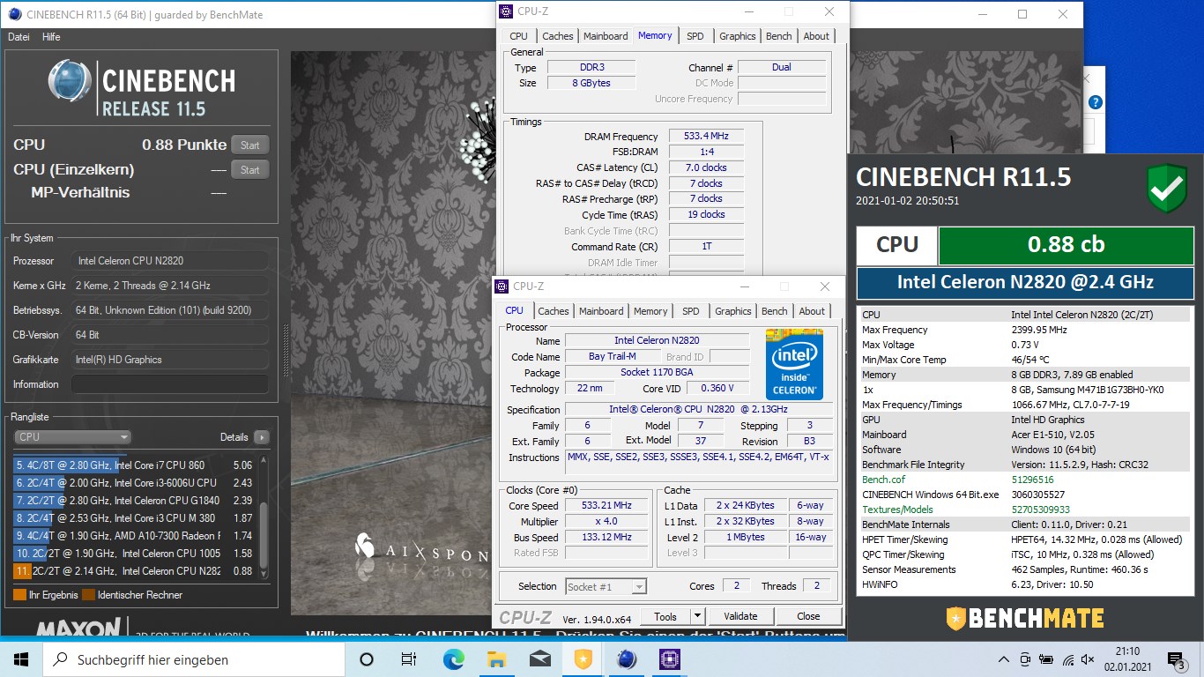
Task: Open Mail app from taskbar
Action: pyautogui.click(x=539, y=658)
